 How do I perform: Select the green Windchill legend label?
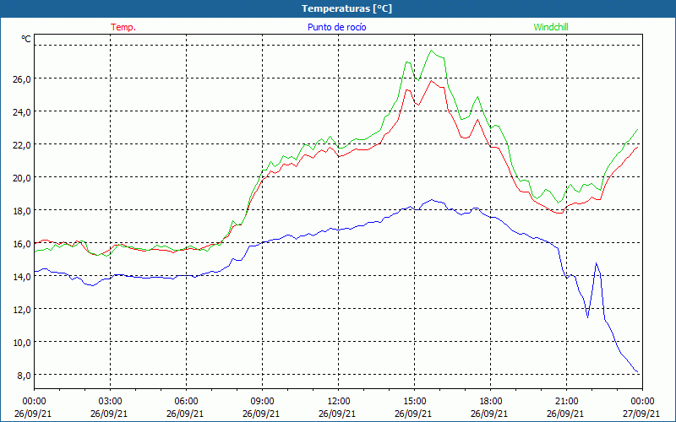(551, 27)
